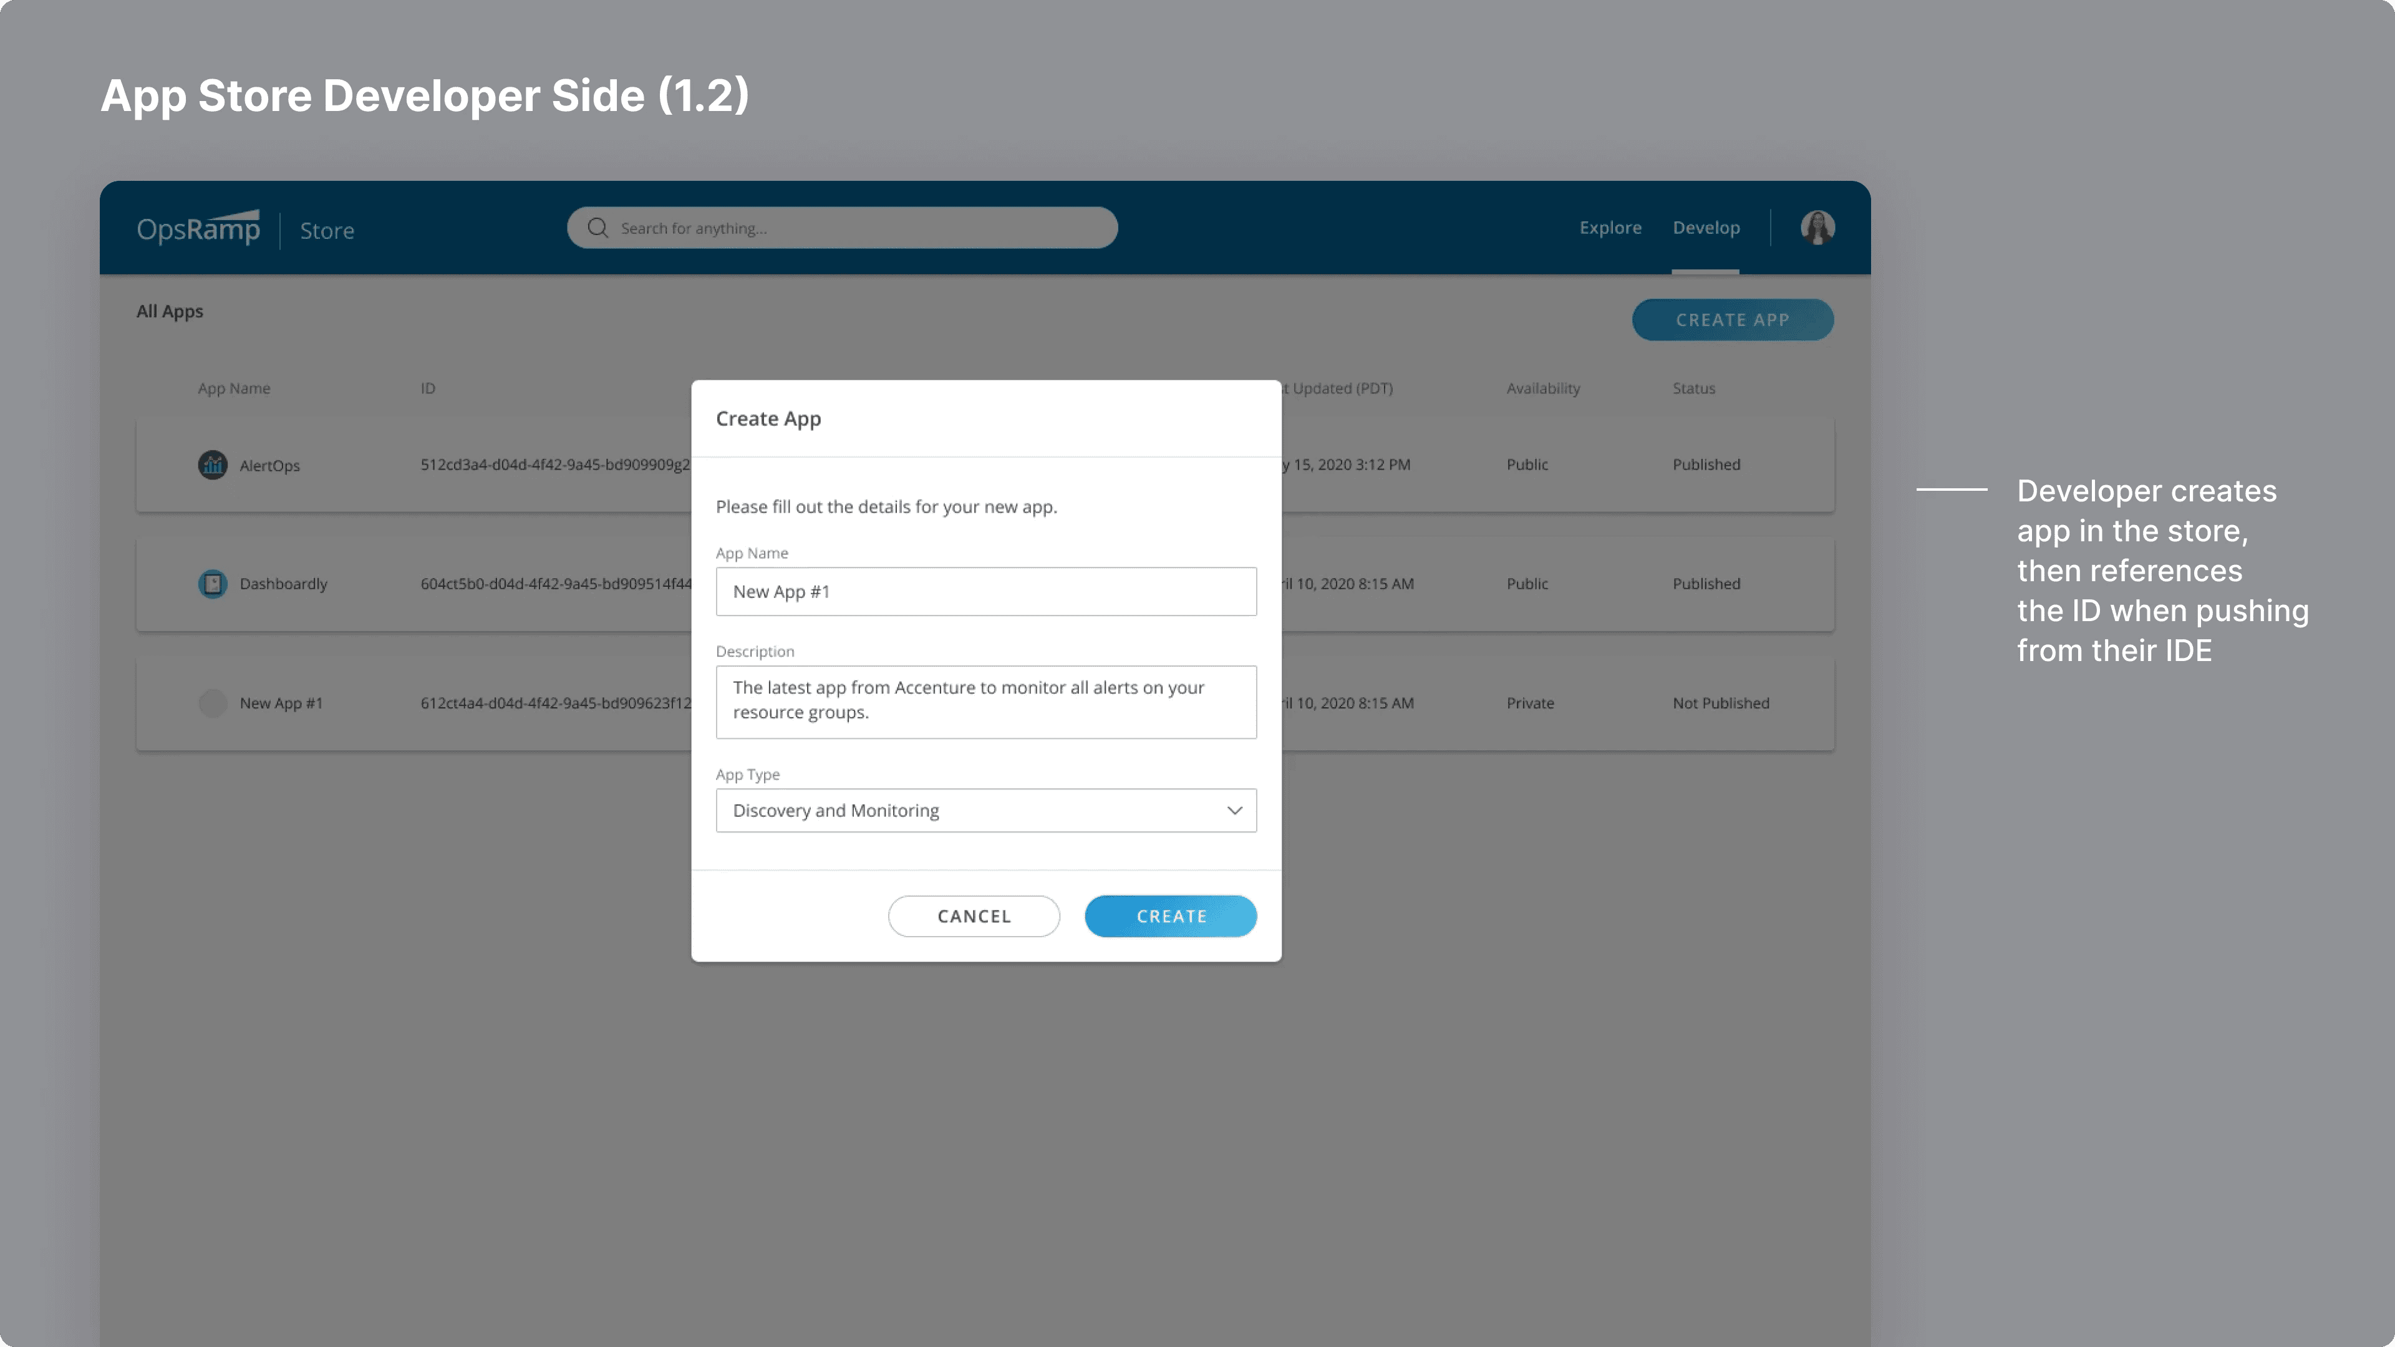Click the CREATE button in dialog
Image resolution: width=2395 pixels, height=1347 pixels.
click(1171, 915)
